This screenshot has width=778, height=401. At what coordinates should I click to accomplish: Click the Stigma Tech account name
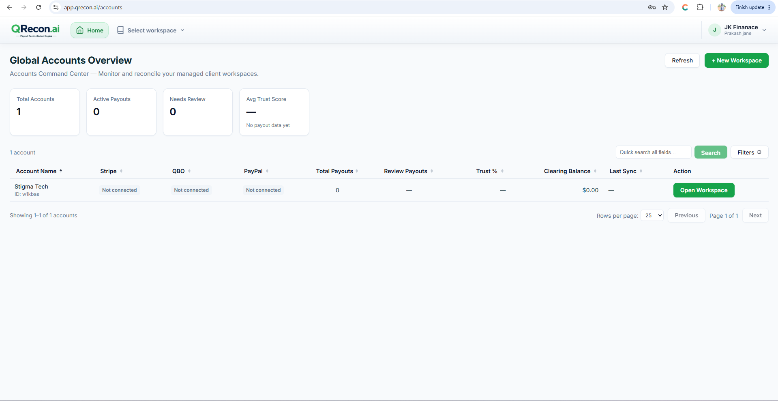click(31, 187)
